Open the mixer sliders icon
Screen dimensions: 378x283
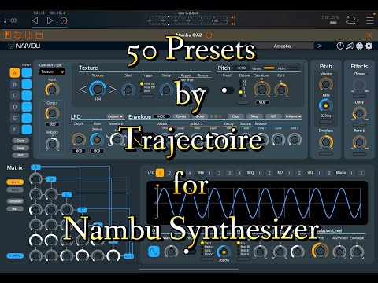28,35
